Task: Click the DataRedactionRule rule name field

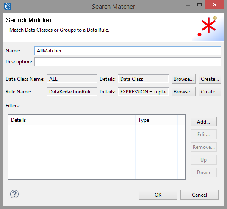Action: pos(72,92)
